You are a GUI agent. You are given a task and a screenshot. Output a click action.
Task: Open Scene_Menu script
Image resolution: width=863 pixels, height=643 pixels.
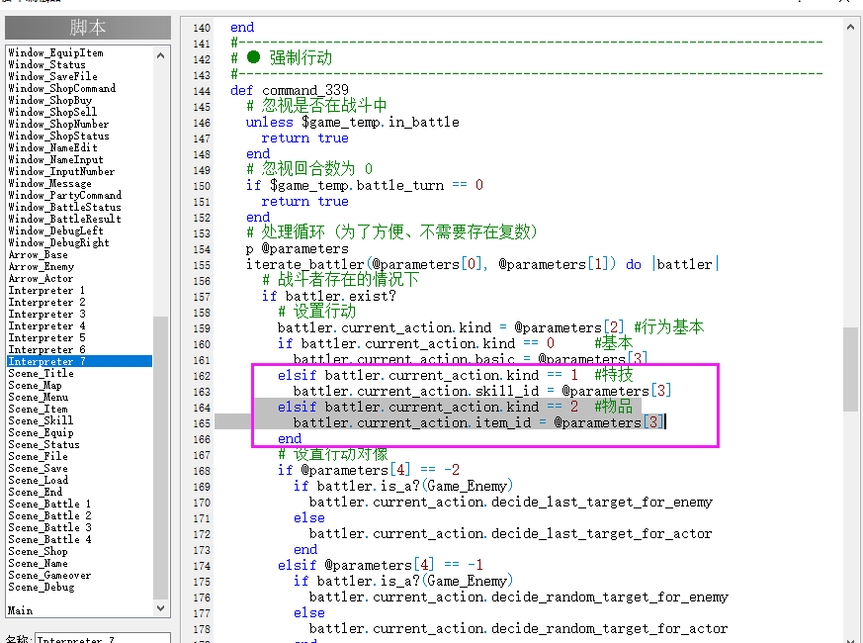coord(38,398)
